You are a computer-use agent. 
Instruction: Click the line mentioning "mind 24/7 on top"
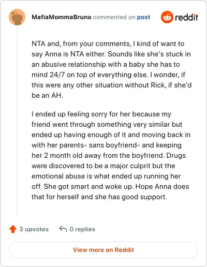click(108, 75)
